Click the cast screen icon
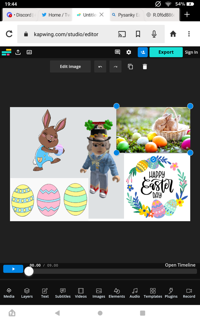The height and width of the screenshot is (321, 200). pos(122,34)
